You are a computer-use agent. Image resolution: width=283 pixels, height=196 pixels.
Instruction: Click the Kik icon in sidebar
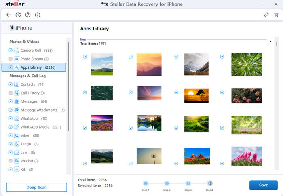17,169
